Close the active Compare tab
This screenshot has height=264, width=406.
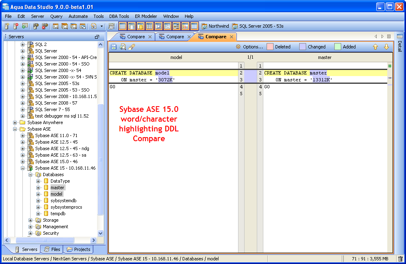point(232,37)
